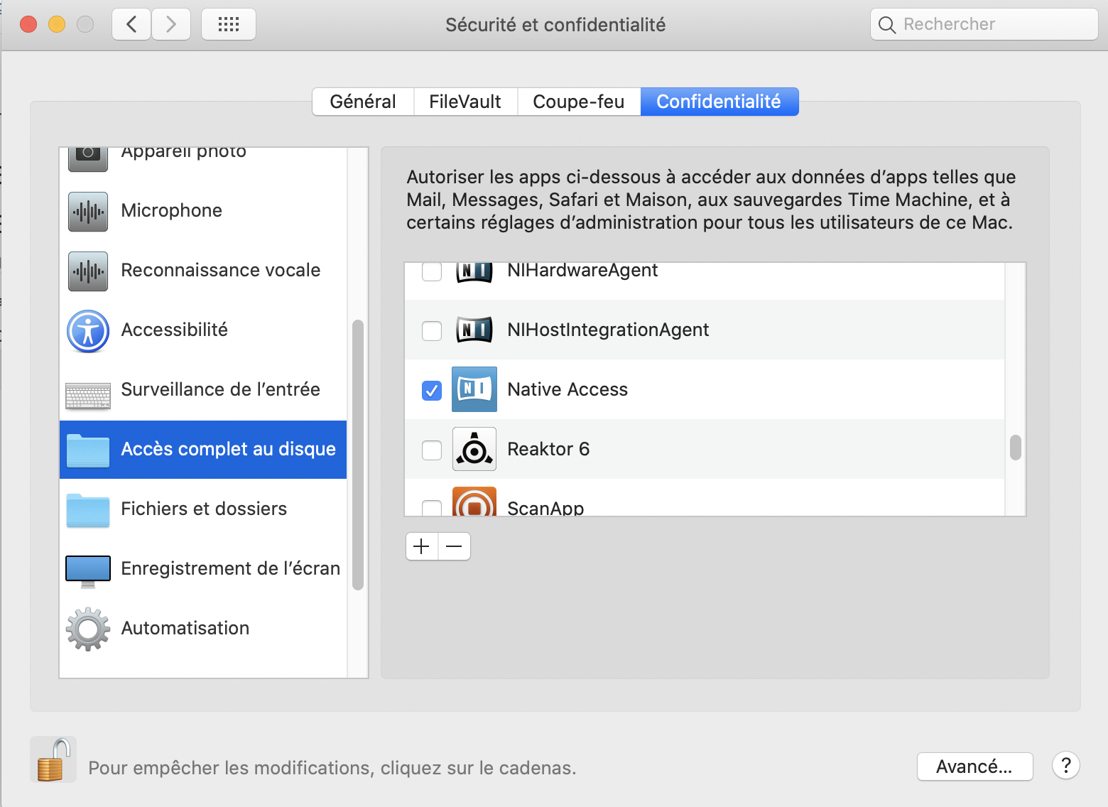
Task: Switch to the Général tab
Action: 363,102
